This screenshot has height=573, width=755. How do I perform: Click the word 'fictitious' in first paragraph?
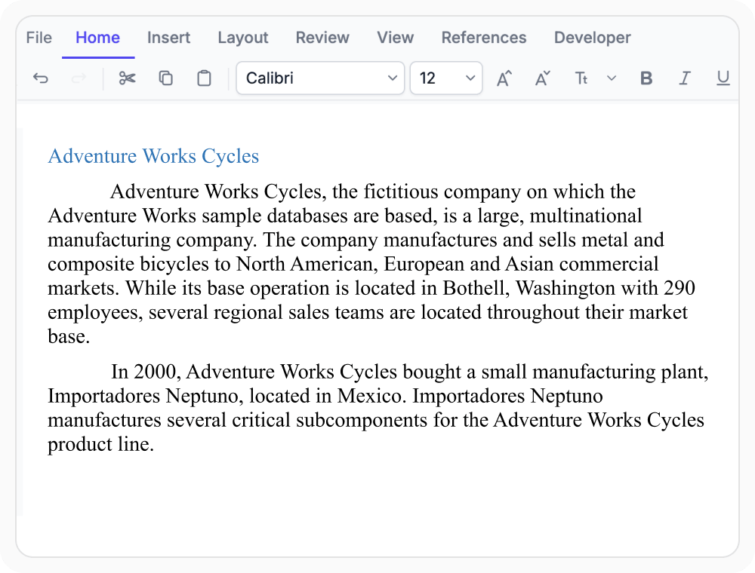click(x=401, y=192)
